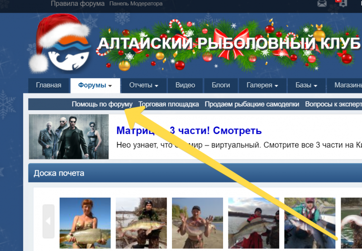Open Панель Модератора link
Screen dimensions: 362x251
[136, 4]
